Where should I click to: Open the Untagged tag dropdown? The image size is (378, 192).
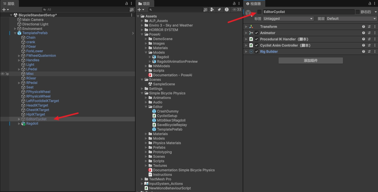[288, 19]
